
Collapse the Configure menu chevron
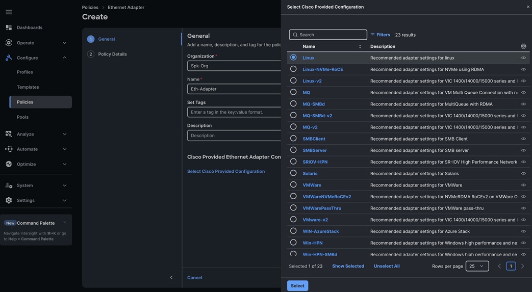pos(64,58)
